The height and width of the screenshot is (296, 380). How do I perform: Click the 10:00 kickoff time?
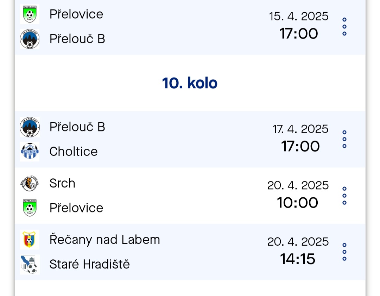[298, 203]
